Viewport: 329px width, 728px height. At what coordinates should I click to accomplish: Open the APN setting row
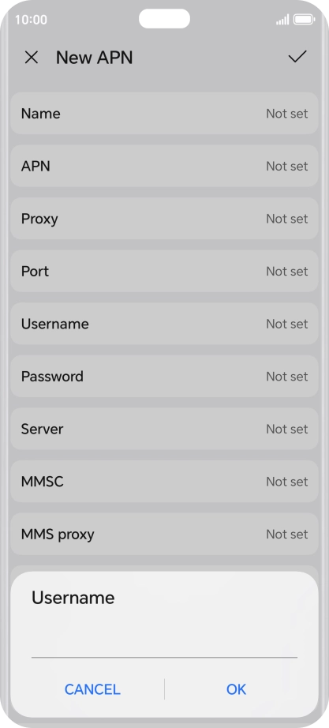click(x=164, y=166)
